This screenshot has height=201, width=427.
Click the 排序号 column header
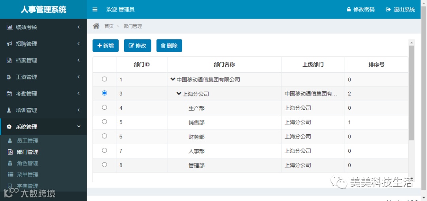(x=376, y=65)
